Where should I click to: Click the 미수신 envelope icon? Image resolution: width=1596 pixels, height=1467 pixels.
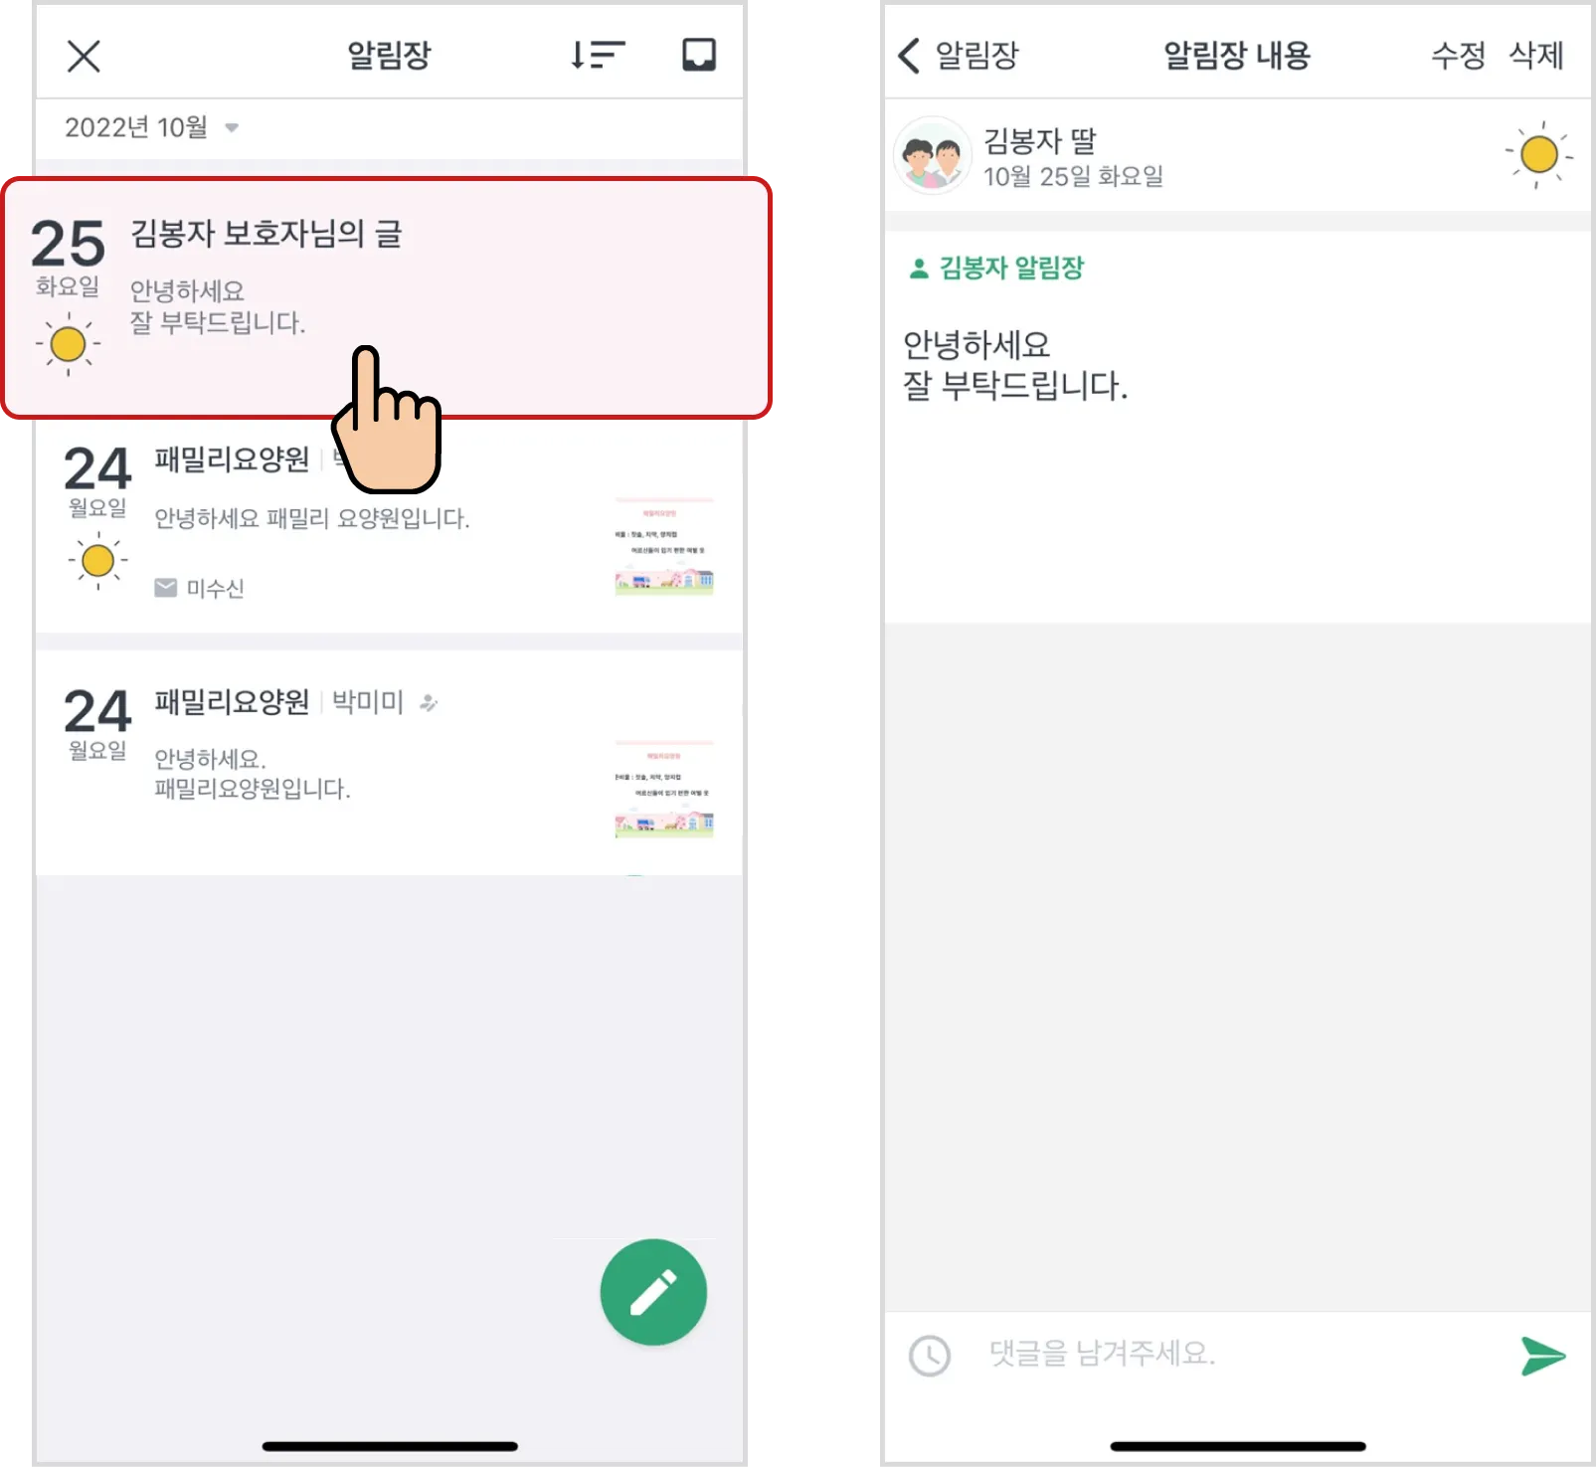tap(165, 588)
